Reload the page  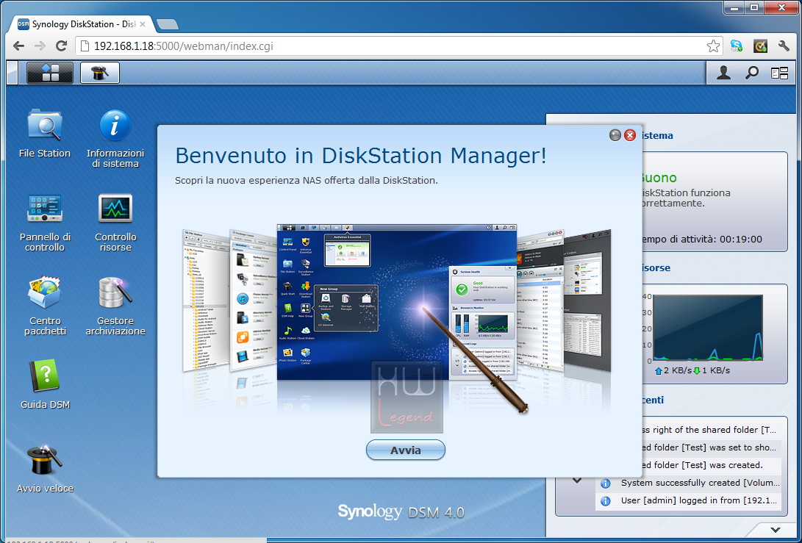click(61, 46)
